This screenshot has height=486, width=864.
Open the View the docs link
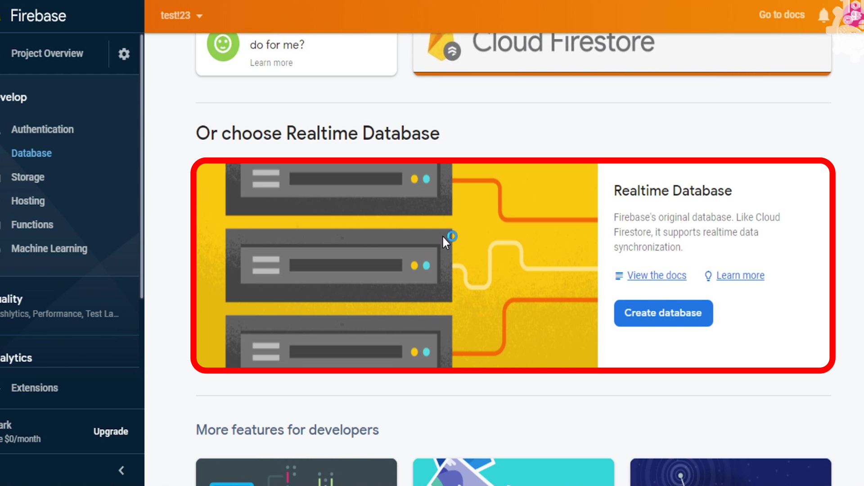click(x=657, y=275)
